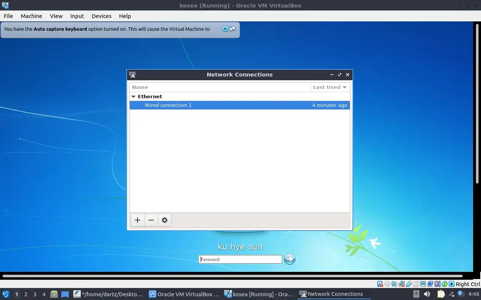The height and width of the screenshot is (300, 481).
Task: Open the Devices menu
Action: 101,16
